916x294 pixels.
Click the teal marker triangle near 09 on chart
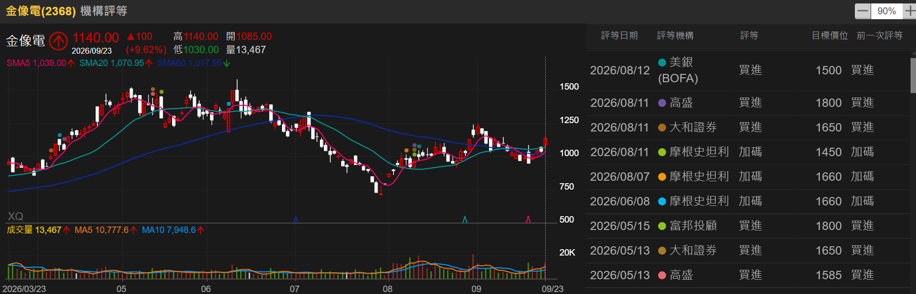464,219
